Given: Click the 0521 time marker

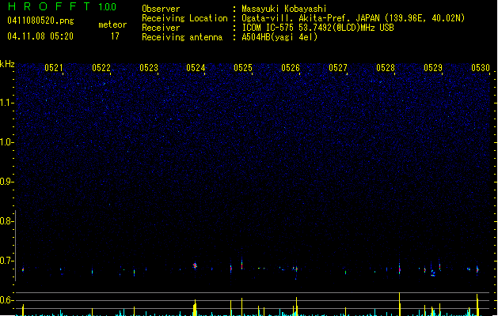Looking at the screenshot, I should point(53,68).
